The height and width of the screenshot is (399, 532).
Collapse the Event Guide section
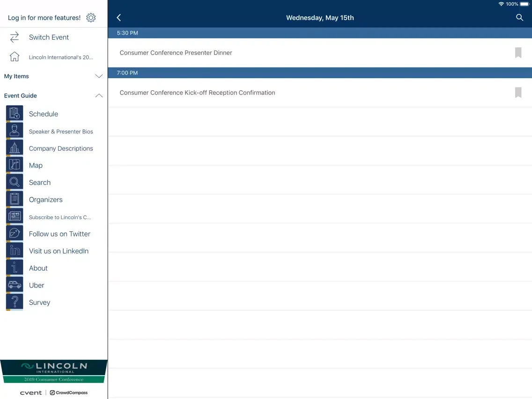tap(53, 96)
